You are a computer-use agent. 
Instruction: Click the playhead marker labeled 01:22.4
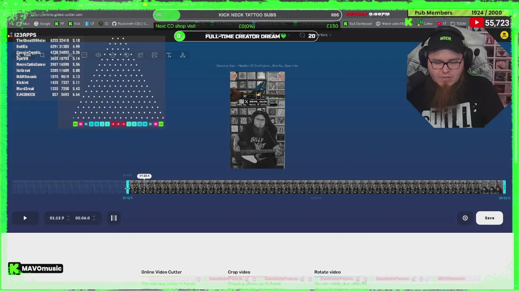click(x=144, y=176)
